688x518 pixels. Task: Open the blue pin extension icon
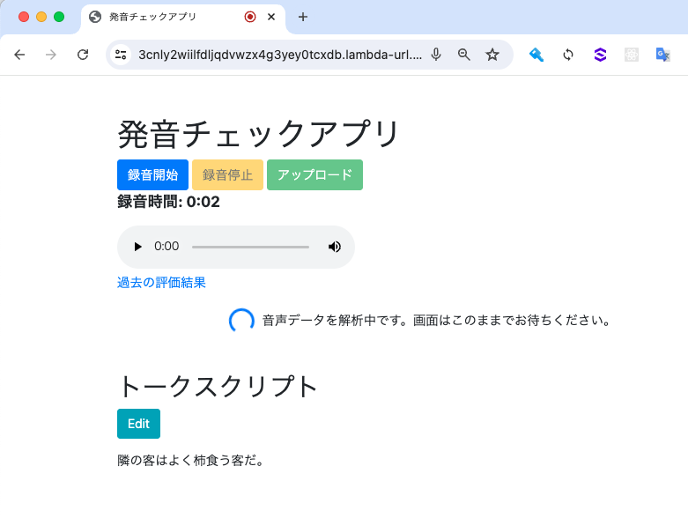[536, 55]
